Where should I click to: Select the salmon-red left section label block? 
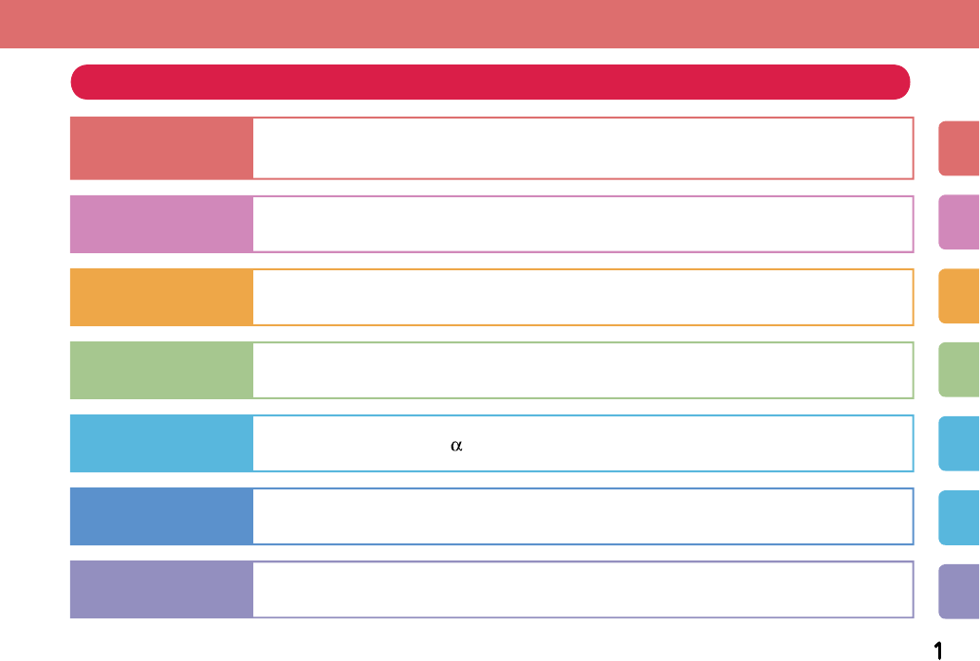[161, 148]
